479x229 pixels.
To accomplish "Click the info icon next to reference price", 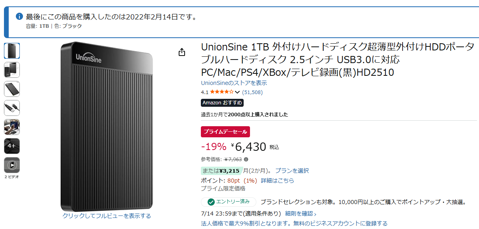I will click(x=246, y=160).
